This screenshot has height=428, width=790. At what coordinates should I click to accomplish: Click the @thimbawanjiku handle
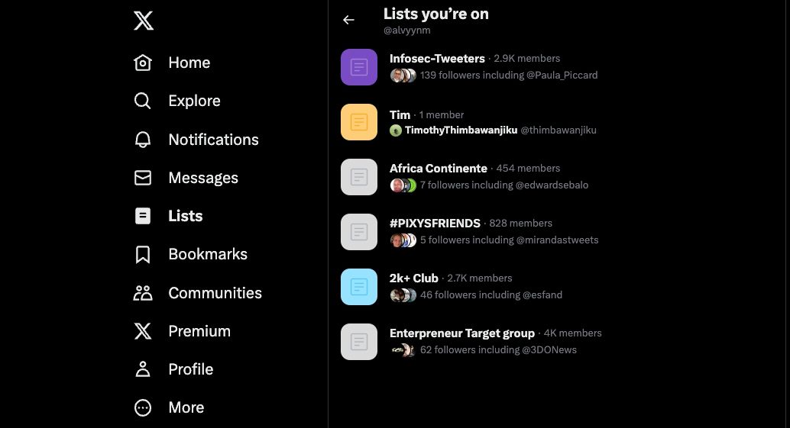tap(559, 130)
